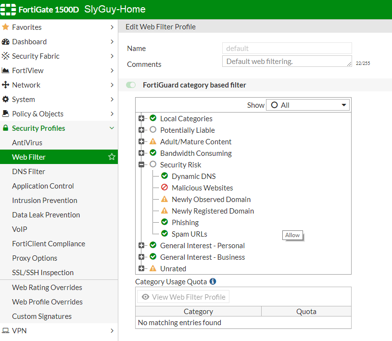Click the warning icon for Unrated category
The height and width of the screenshot is (341, 392).
pos(153,268)
